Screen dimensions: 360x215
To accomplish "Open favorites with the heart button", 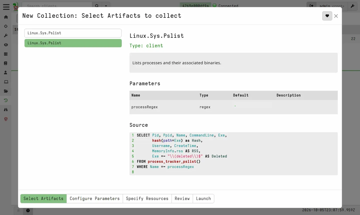I will click(327, 16).
